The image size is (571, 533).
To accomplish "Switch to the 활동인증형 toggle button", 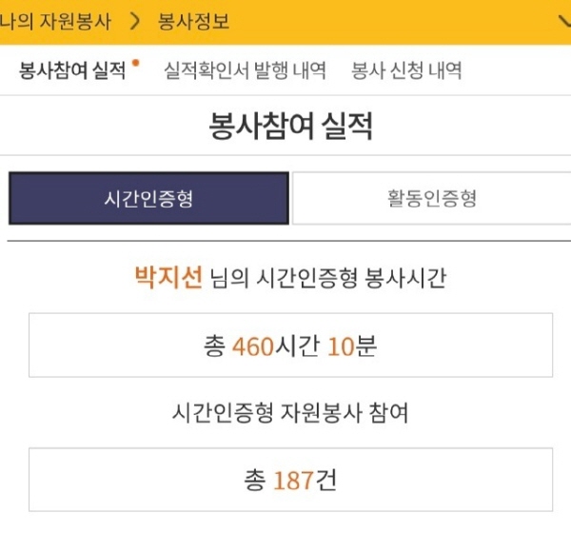I will tap(431, 198).
